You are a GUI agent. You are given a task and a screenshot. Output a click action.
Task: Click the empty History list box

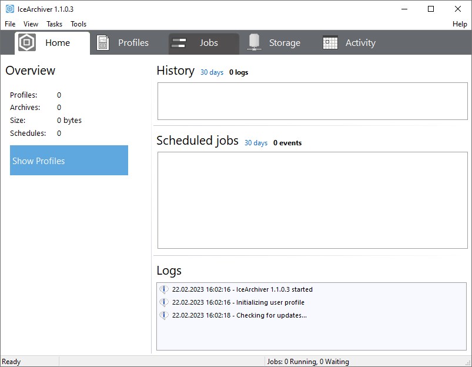[x=313, y=101]
